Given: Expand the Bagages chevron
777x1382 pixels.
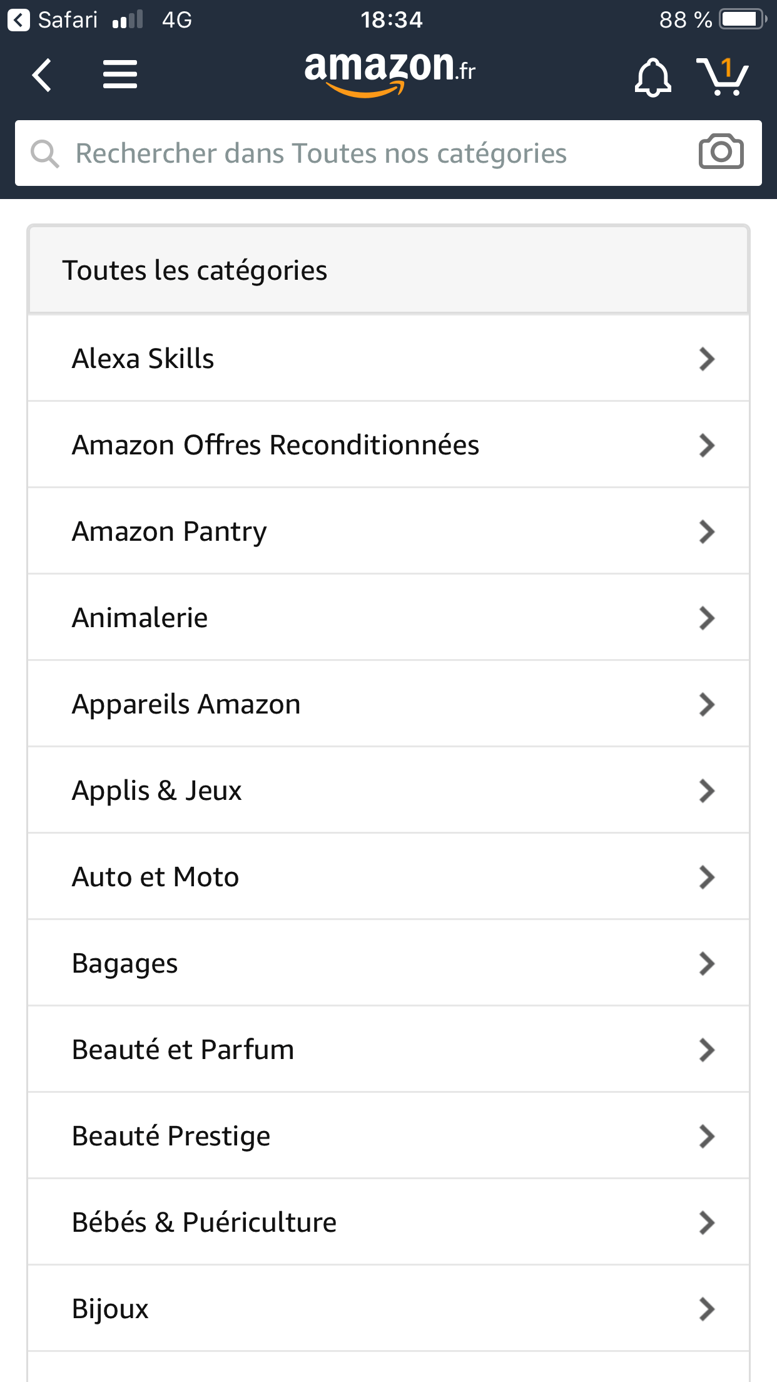Looking at the screenshot, I should click(706, 963).
